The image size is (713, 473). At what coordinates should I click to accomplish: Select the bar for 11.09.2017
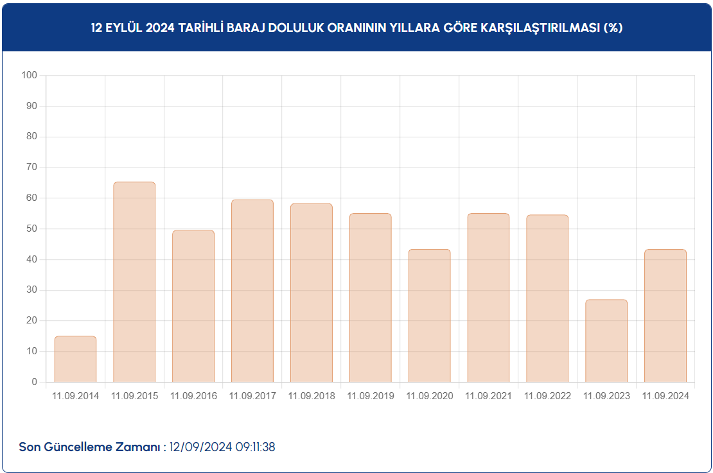[252, 291]
